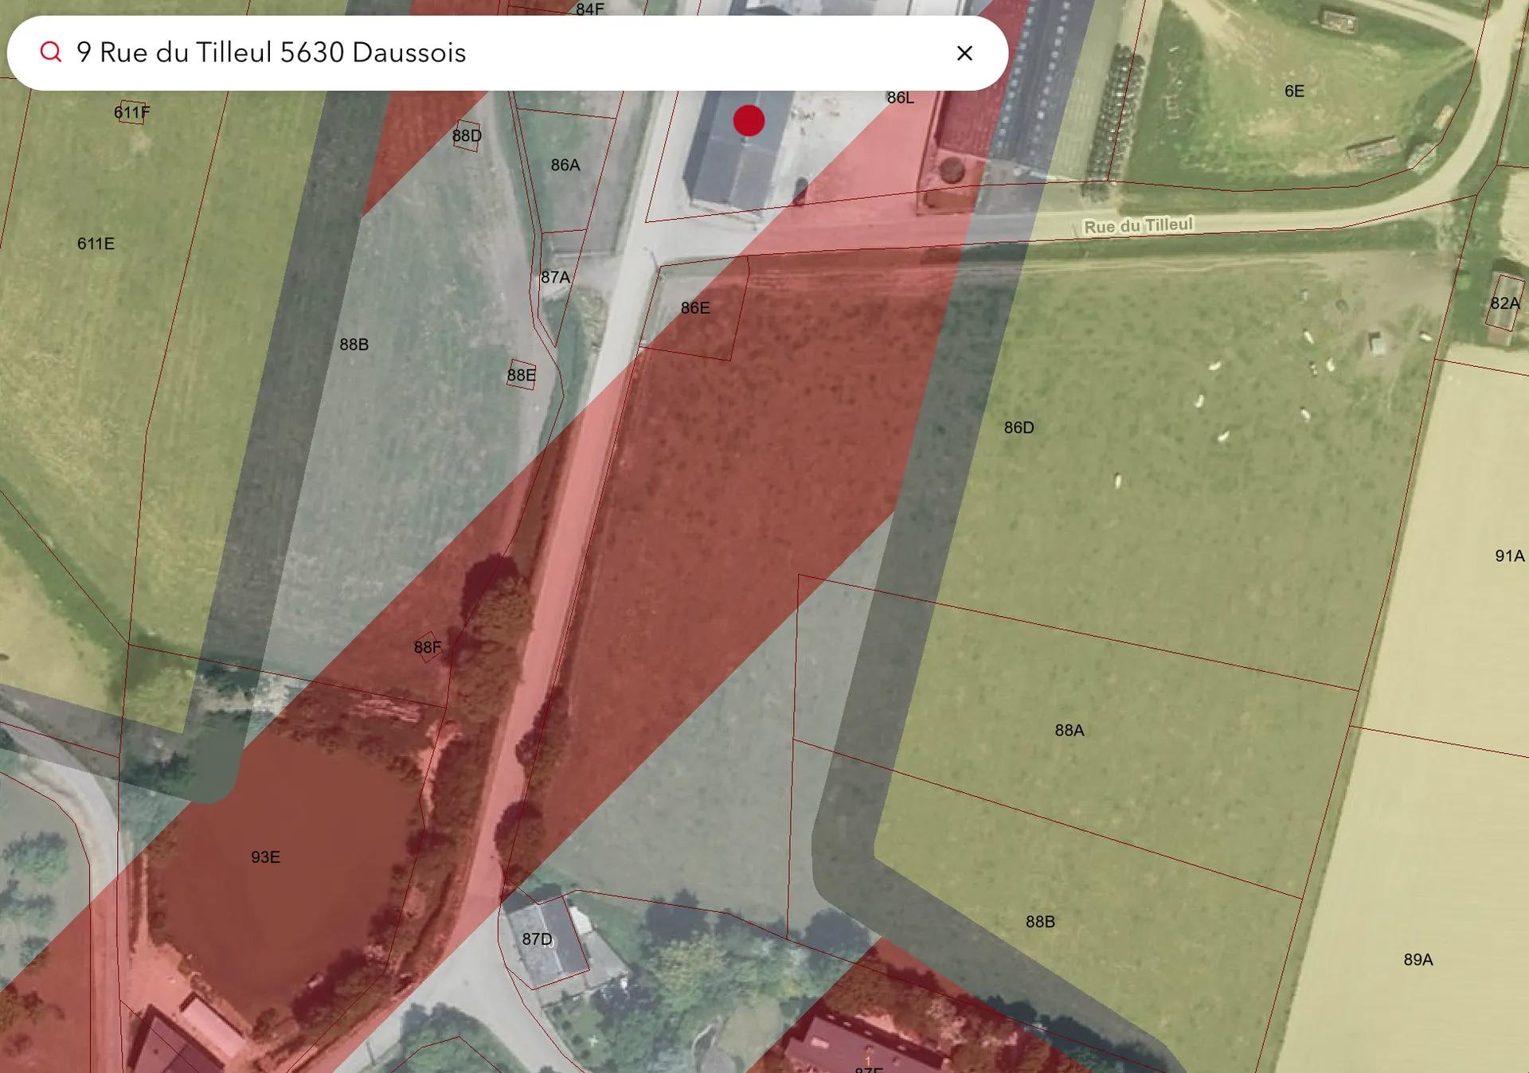Select parcel label 611E
The image size is (1529, 1073).
pyautogui.click(x=96, y=244)
